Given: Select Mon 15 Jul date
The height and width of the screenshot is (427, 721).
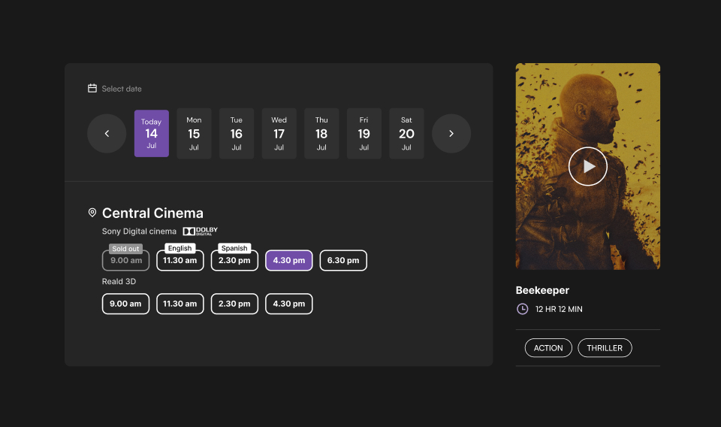Looking at the screenshot, I should tap(194, 134).
